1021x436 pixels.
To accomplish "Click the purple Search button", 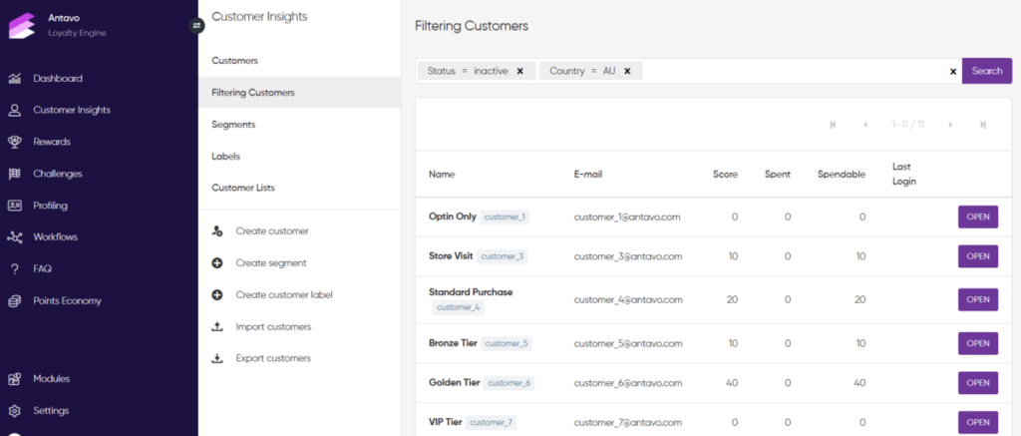I will (x=987, y=71).
